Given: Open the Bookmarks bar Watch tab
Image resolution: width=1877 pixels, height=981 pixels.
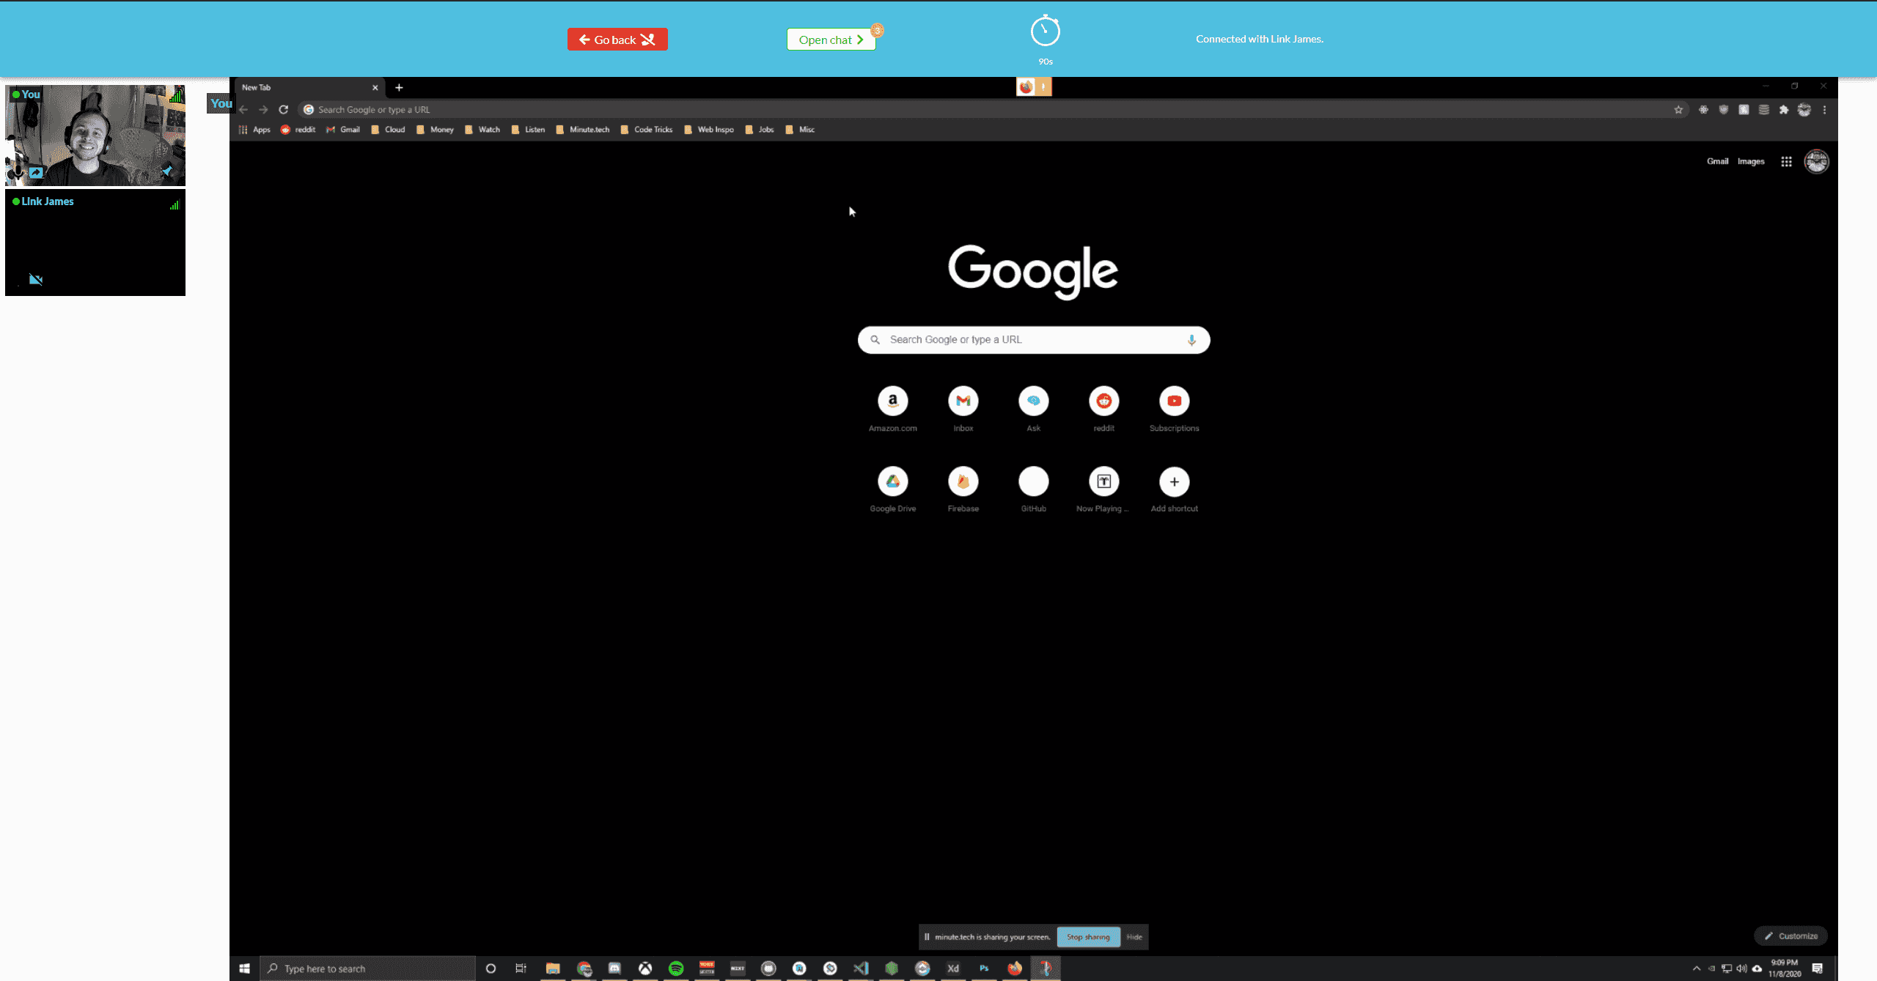Looking at the screenshot, I should coord(489,129).
